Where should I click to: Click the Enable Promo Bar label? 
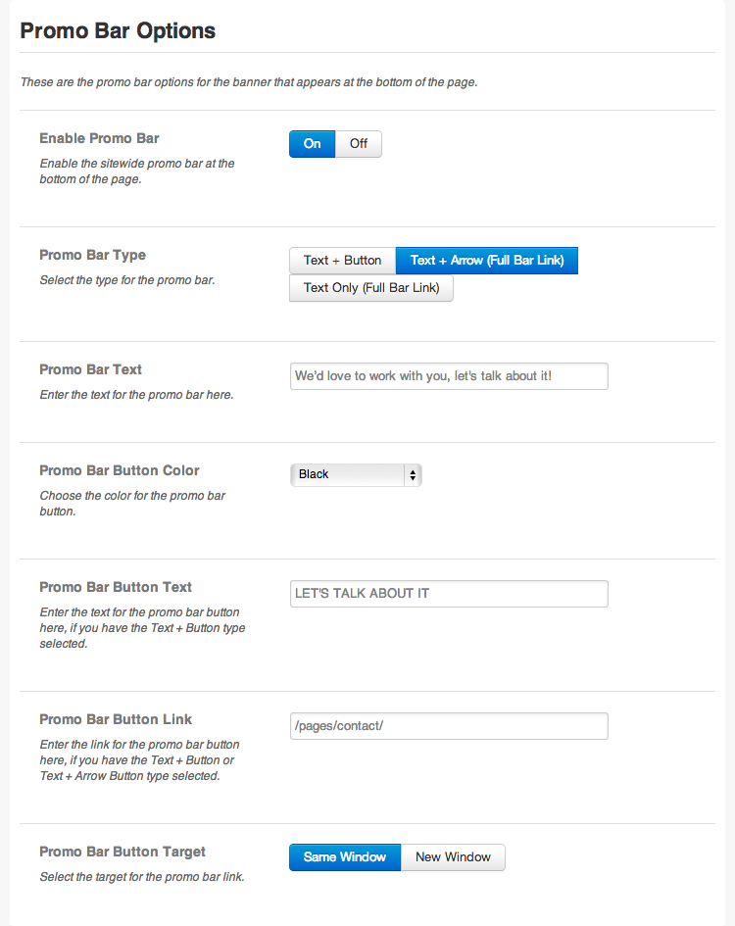99,138
